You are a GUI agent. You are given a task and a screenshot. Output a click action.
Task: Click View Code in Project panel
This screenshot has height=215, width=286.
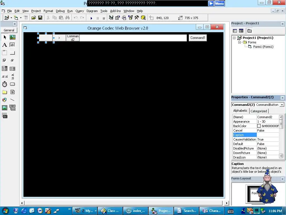point(235,31)
